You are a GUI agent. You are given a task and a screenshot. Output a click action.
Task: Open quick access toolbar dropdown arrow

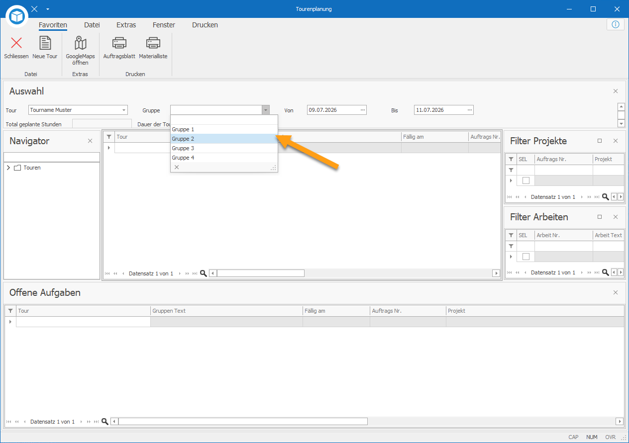(47, 9)
